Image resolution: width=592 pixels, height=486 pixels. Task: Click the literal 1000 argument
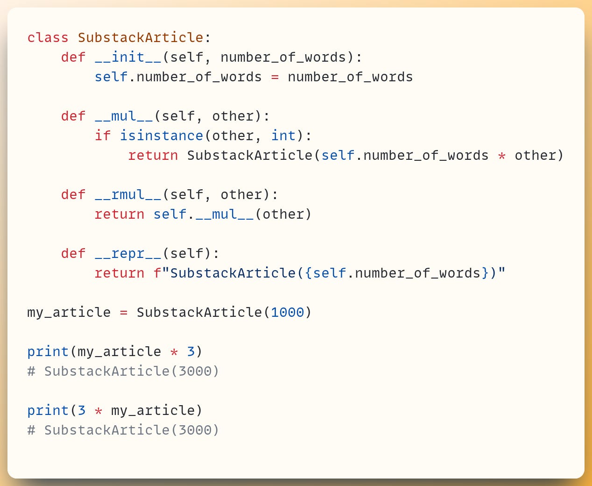pos(287,312)
